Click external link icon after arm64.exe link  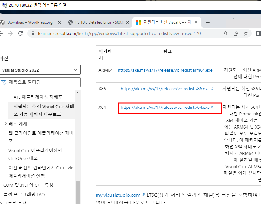point(215,70)
